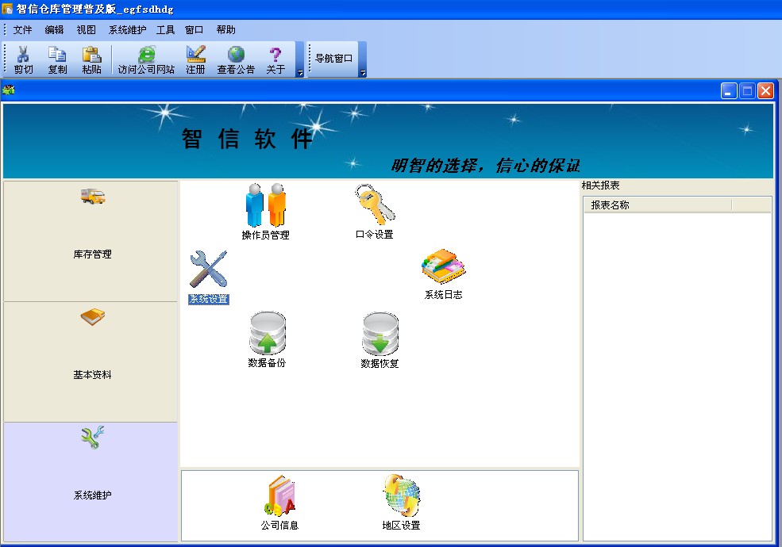Select 系统维护 tools sidebar panel
782x547 pixels.
[91, 482]
